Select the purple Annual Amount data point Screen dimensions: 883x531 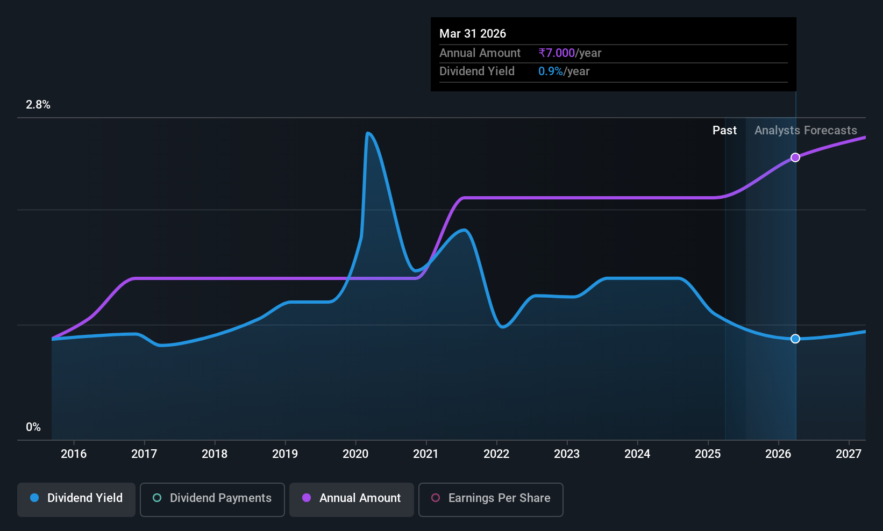click(x=795, y=157)
